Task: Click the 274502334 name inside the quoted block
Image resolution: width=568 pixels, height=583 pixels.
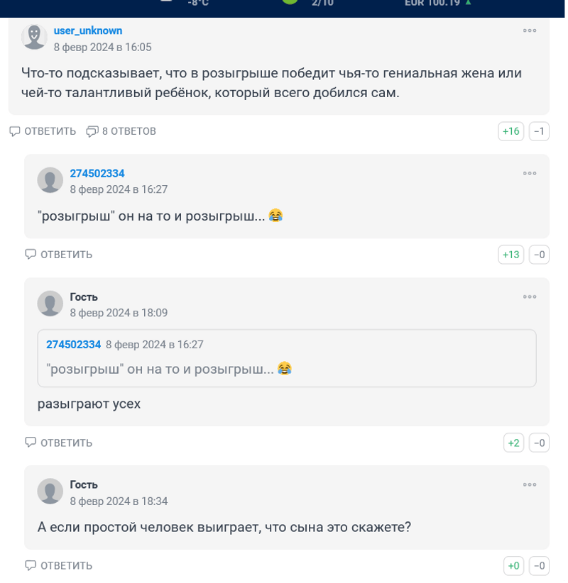Action: pyautogui.click(x=73, y=345)
